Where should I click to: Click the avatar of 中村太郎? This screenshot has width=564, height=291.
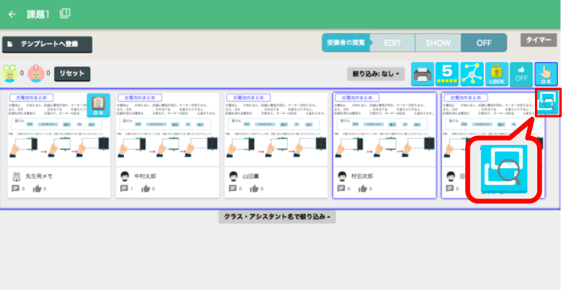(126, 176)
